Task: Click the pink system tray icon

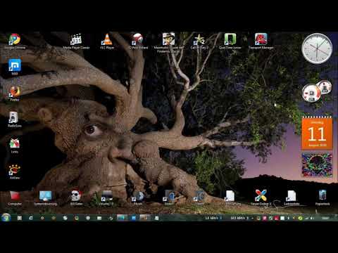Action: (x=265, y=218)
